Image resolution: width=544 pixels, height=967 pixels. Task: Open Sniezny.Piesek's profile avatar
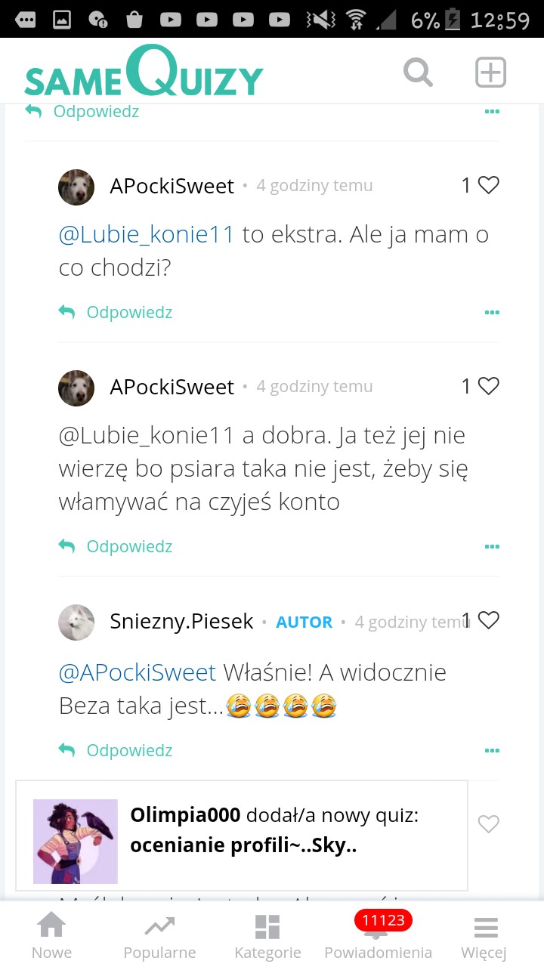[x=76, y=623]
